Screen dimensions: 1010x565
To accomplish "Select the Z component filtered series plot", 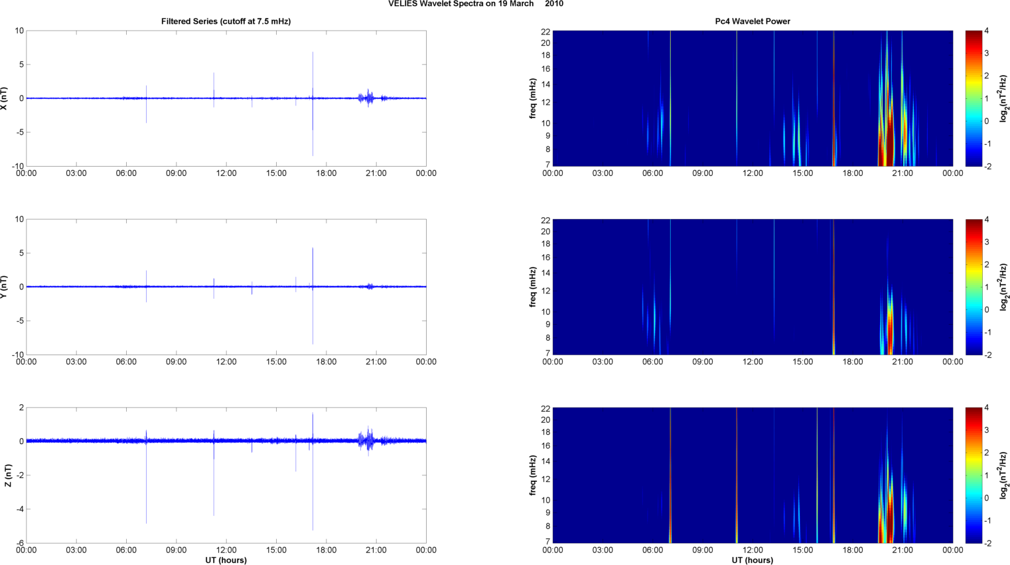I will click(x=226, y=475).
